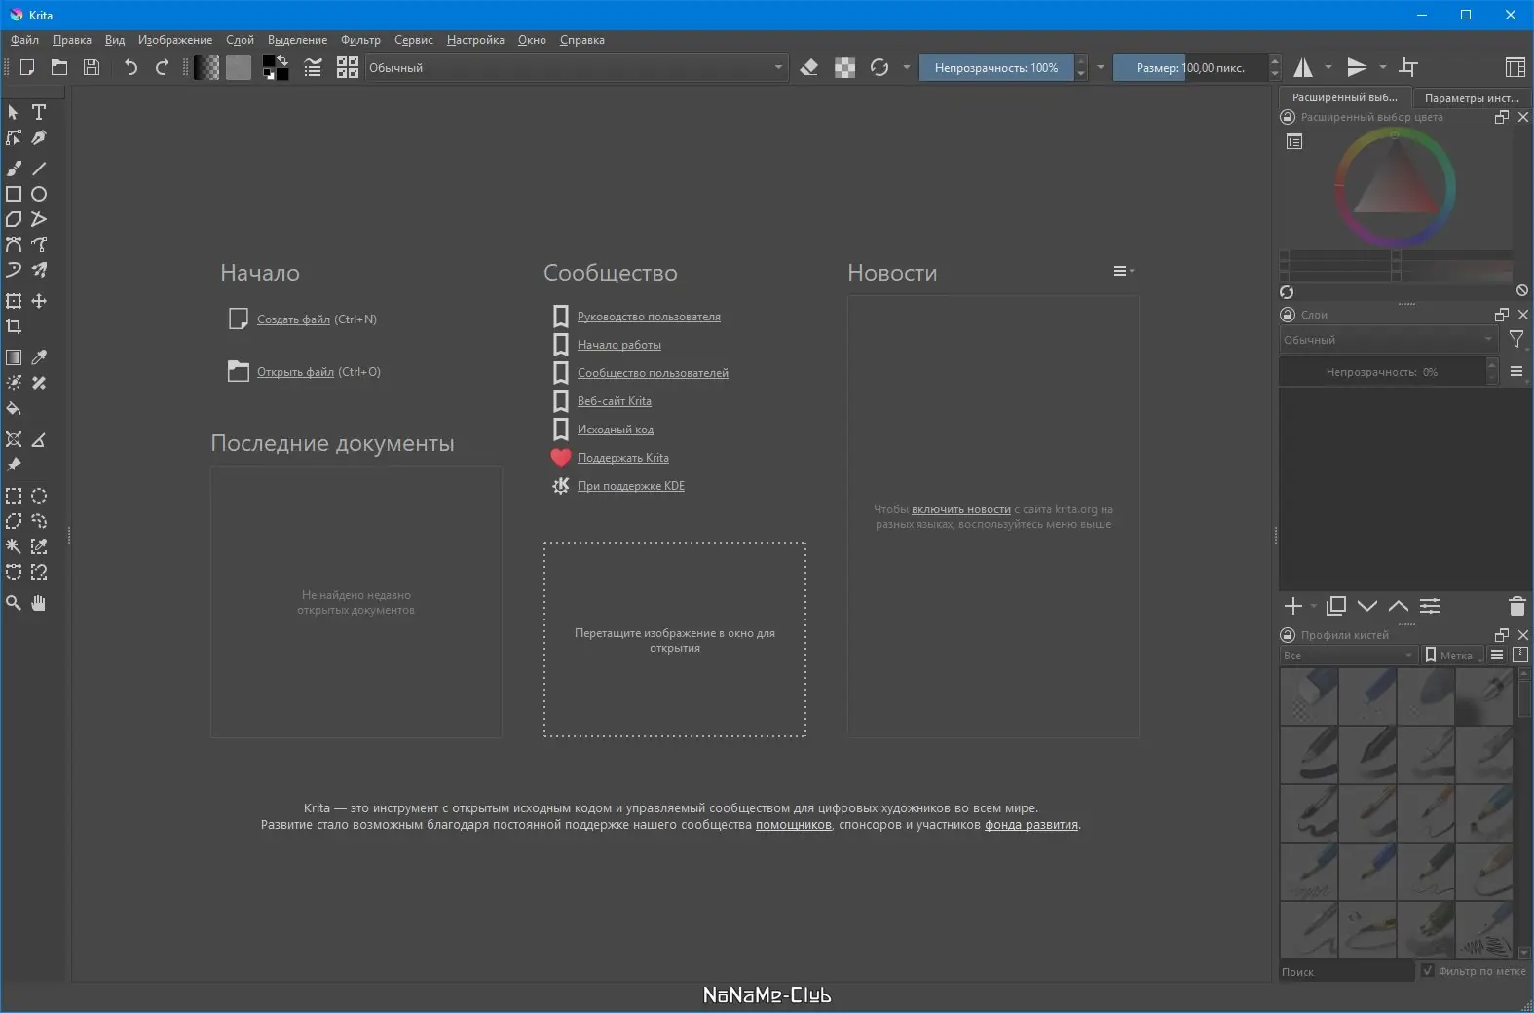Screen dimensions: 1534x1013
Task: Open the brush presets chooser icon
Action: click(x=348, y=67)
